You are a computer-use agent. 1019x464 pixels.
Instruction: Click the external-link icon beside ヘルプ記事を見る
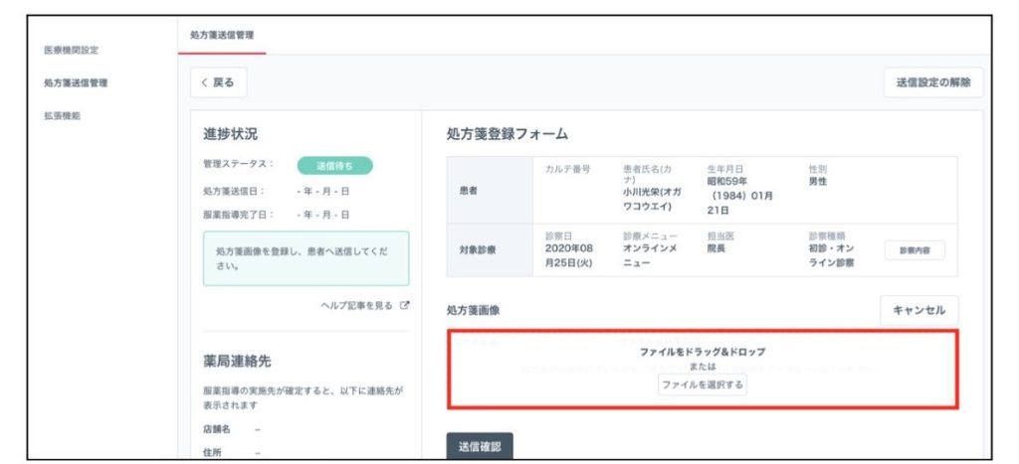pyautogui.click(x=404, y=306)
